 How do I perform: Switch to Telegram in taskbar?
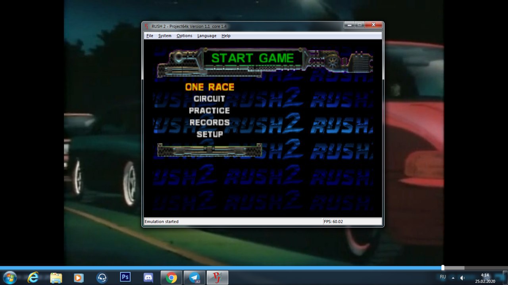tap(194, 277)
